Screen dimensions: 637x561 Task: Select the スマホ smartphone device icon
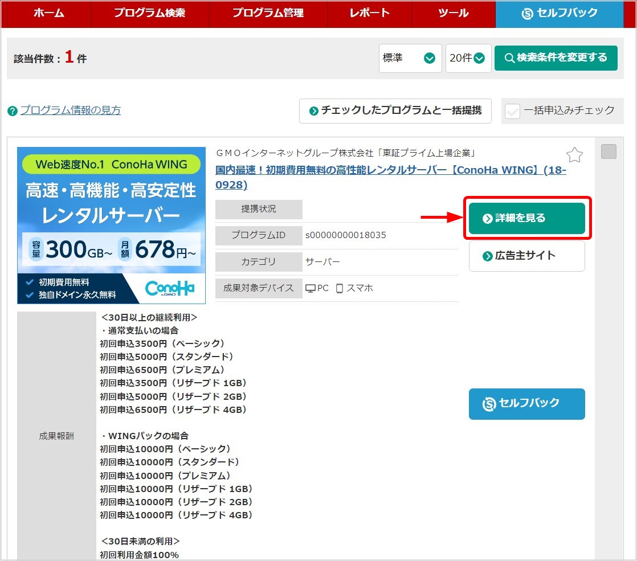pos(341,288)
